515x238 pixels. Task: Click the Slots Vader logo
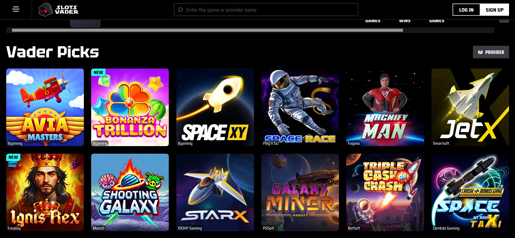coord(58,10)
